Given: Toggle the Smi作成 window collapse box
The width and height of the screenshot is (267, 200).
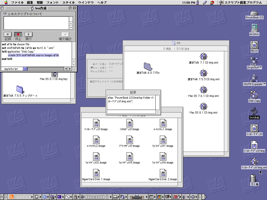Looking at the screenshot, I should 74,8.
